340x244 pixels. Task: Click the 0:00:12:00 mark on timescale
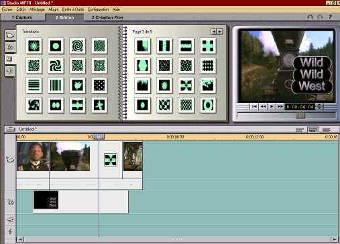click(255, 137)
